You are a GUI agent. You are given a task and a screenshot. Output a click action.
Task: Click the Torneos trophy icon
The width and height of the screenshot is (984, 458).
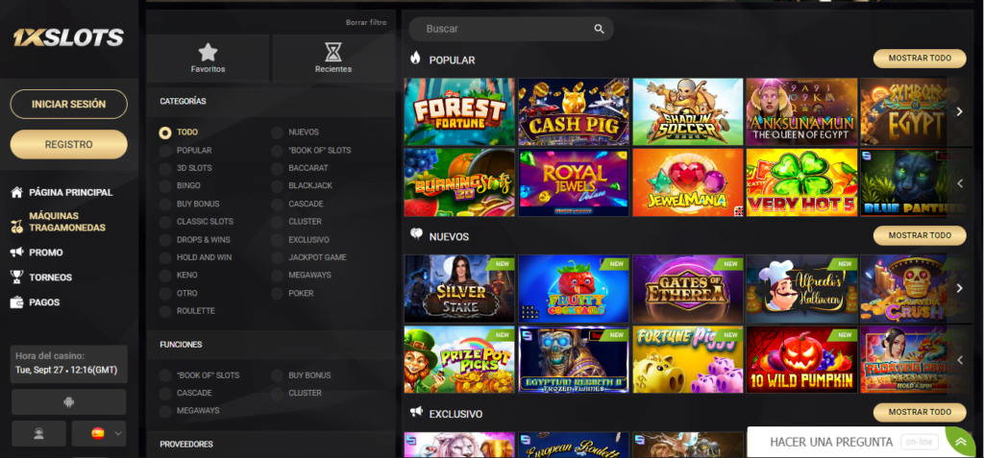click(x=17, y=277)
